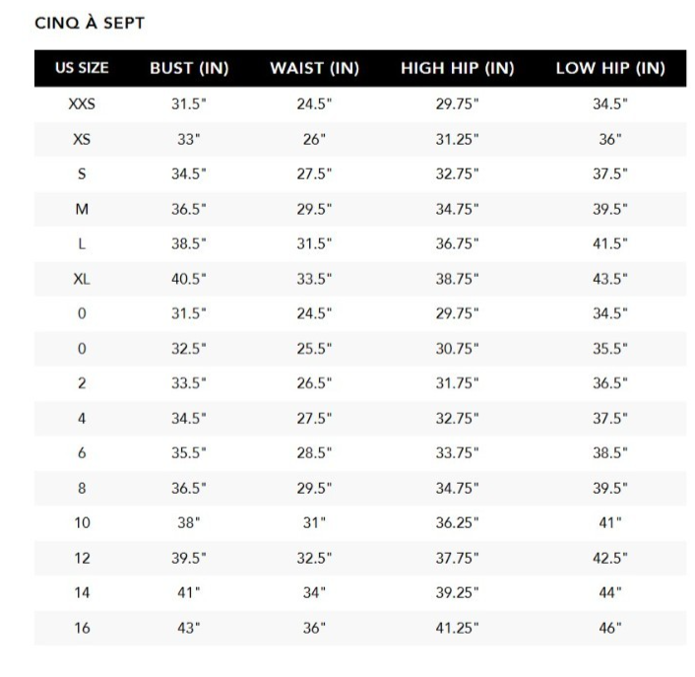Select the size 10 row label
695x677 pixels.
[x=82, y=523]
